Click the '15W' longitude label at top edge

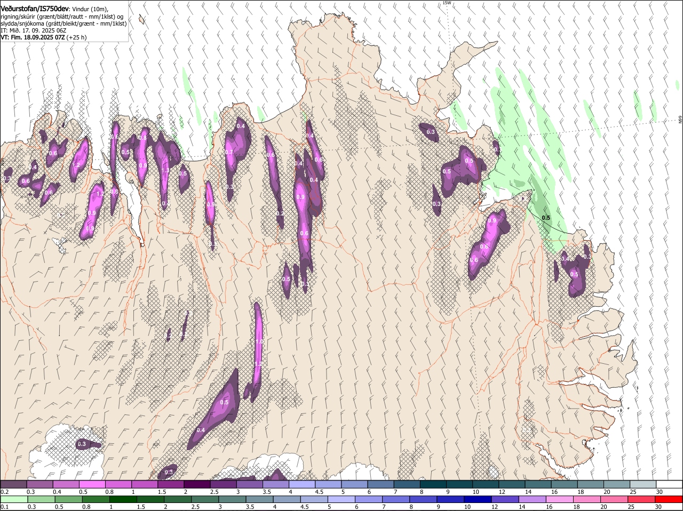447,3
